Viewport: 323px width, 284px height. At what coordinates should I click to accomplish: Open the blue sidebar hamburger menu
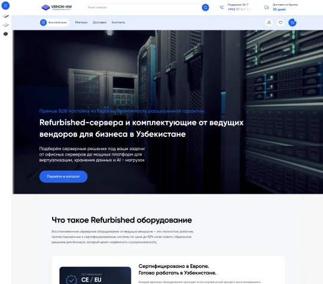click(x=5, y=5)
